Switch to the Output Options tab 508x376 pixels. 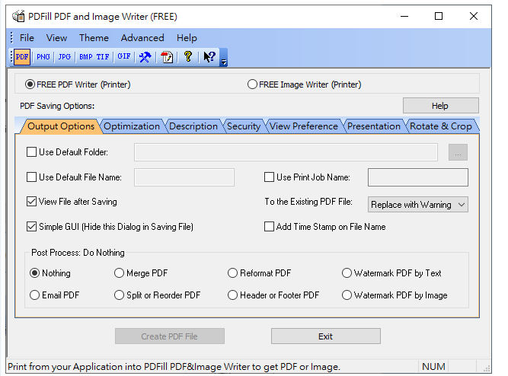tap(61, 126)
